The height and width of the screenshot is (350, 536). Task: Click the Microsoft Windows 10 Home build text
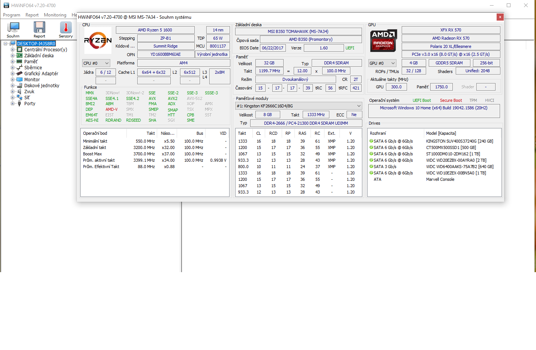434,108
